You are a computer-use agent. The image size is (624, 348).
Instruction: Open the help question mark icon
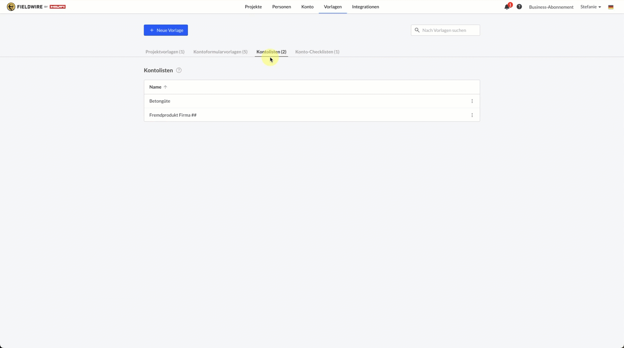pos(519,7)
